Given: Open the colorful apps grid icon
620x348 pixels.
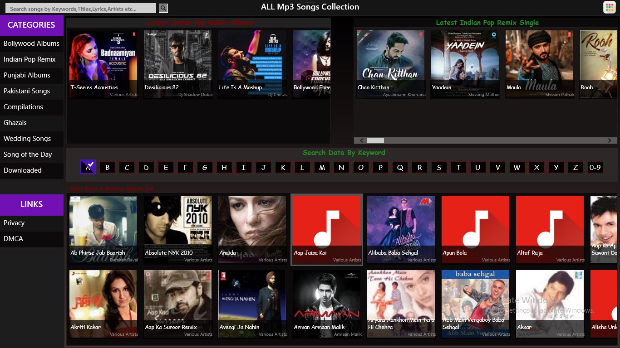Looking at the screenshot, I should point(609,7).
